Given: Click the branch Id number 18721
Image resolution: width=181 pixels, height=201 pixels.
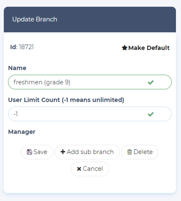Looking at the screenshot, I should click(26, 47).
